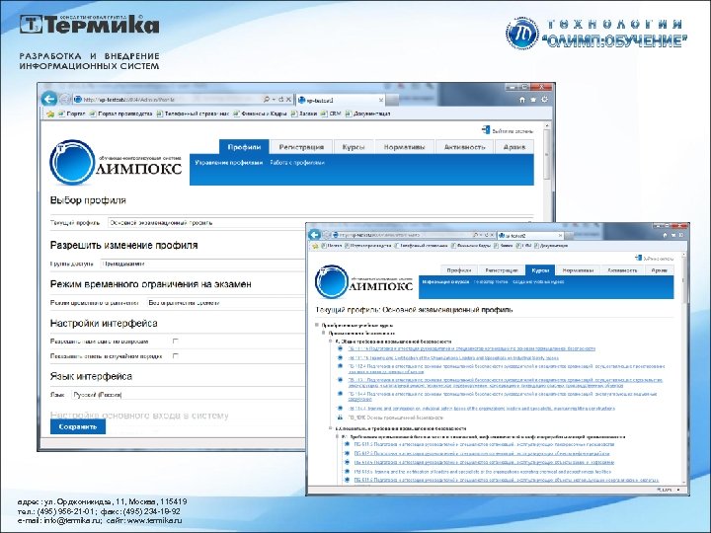Click the printer-like icon beside 'Основы промышленной безопасности'
Image resolution: width=711 pixels, height=533 pixels.
point(340,418)
